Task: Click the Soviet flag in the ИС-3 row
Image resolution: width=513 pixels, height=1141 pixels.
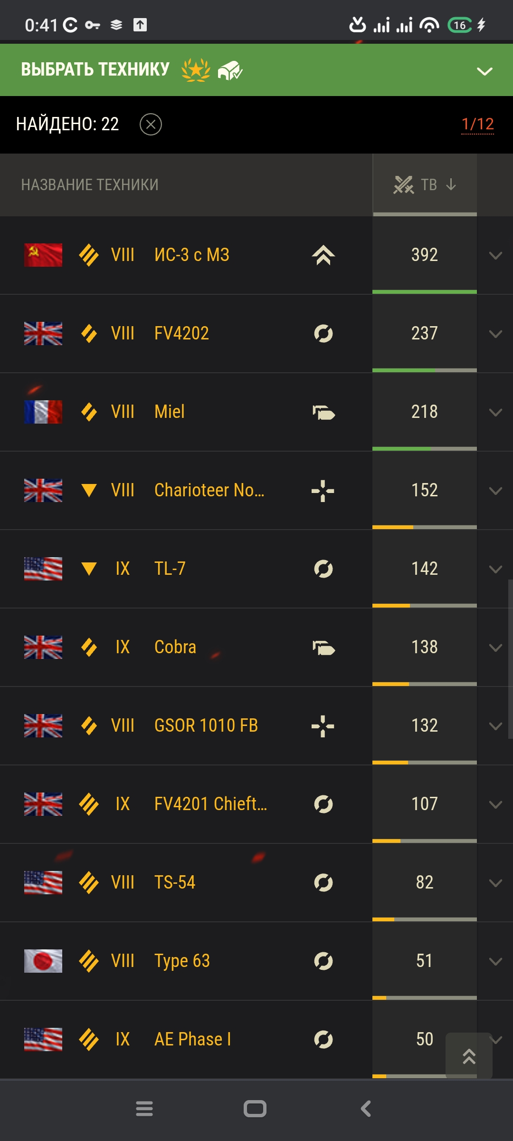Action: (x=43, y=255)
